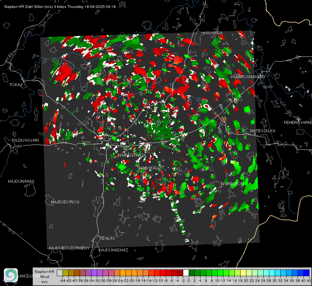Click road number 36 near Tiszavasvári
Screen dimensions: 312x286
20,146
